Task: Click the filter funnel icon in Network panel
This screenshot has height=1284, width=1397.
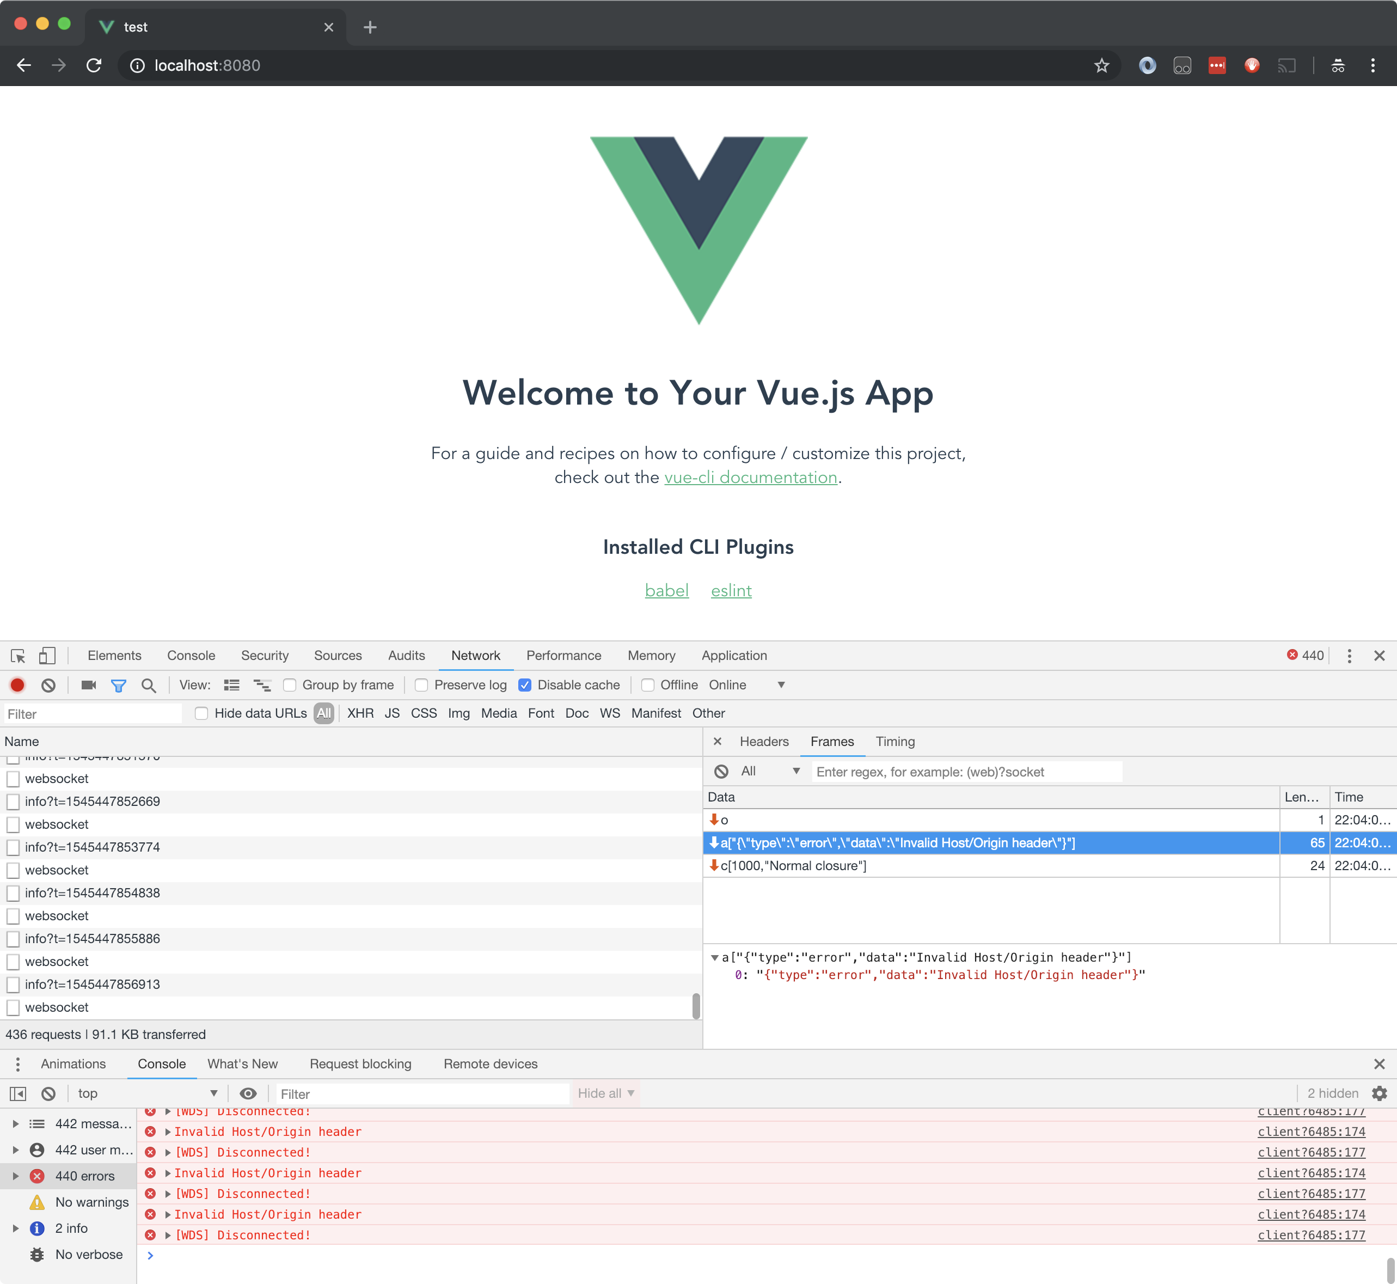Action: click(117, 685)
